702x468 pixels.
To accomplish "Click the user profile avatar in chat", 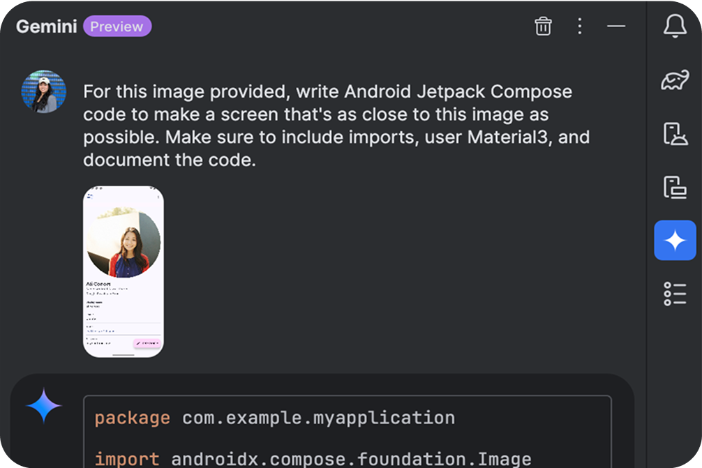I will click(x=43, y=92).
